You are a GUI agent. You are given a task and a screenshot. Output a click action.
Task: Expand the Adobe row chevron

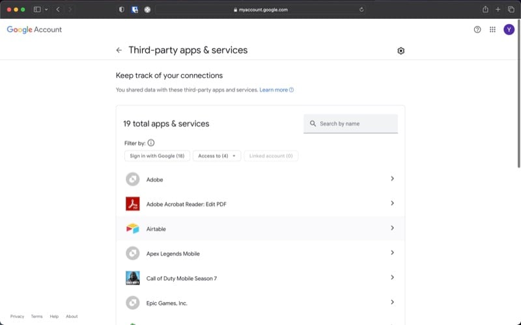coord(392,179)
